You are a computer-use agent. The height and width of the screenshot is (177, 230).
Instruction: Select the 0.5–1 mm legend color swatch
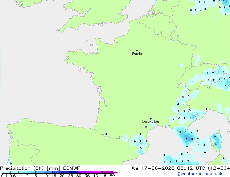[x=15, y=172]
